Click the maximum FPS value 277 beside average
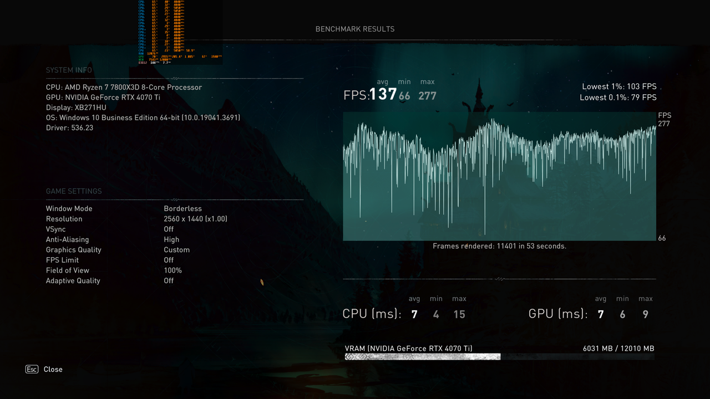The height and width of the screenshot is (399, 710). 427,96
